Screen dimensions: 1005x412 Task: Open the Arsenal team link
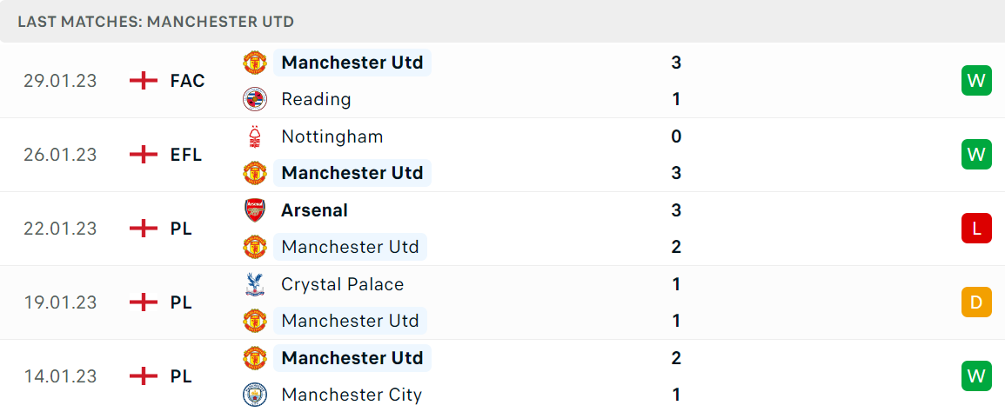[314, 210]
